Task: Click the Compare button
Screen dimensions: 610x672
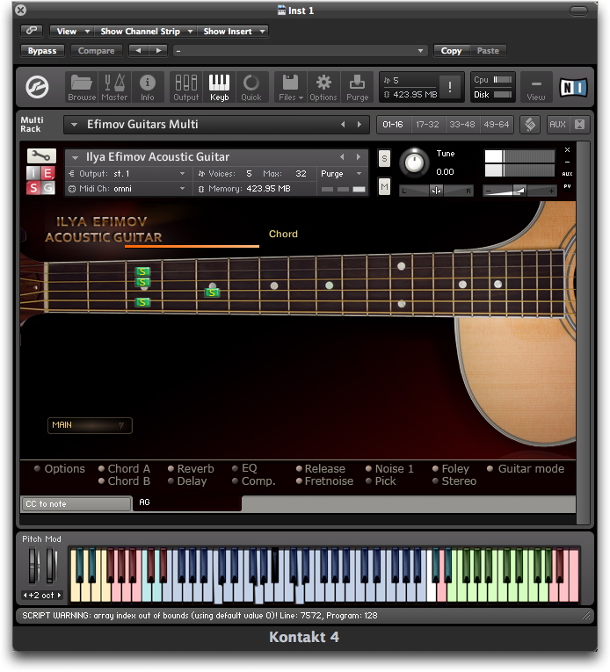Action: (96, 51)
